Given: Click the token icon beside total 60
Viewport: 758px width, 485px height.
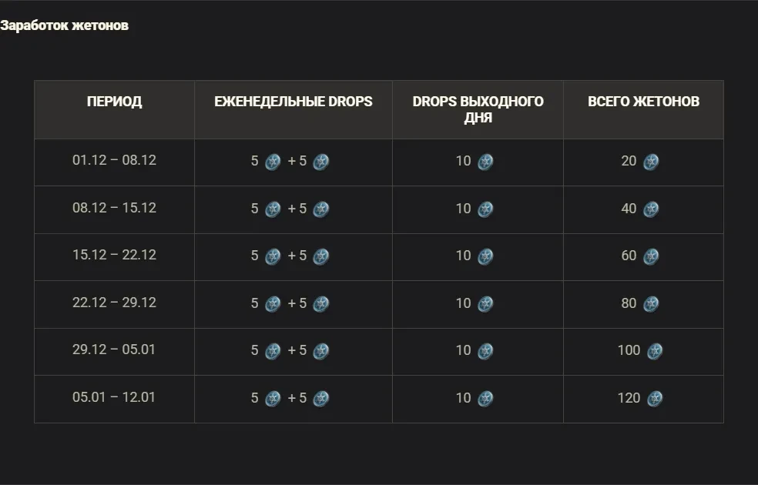Looking at the screenshot, I should 651,256.
